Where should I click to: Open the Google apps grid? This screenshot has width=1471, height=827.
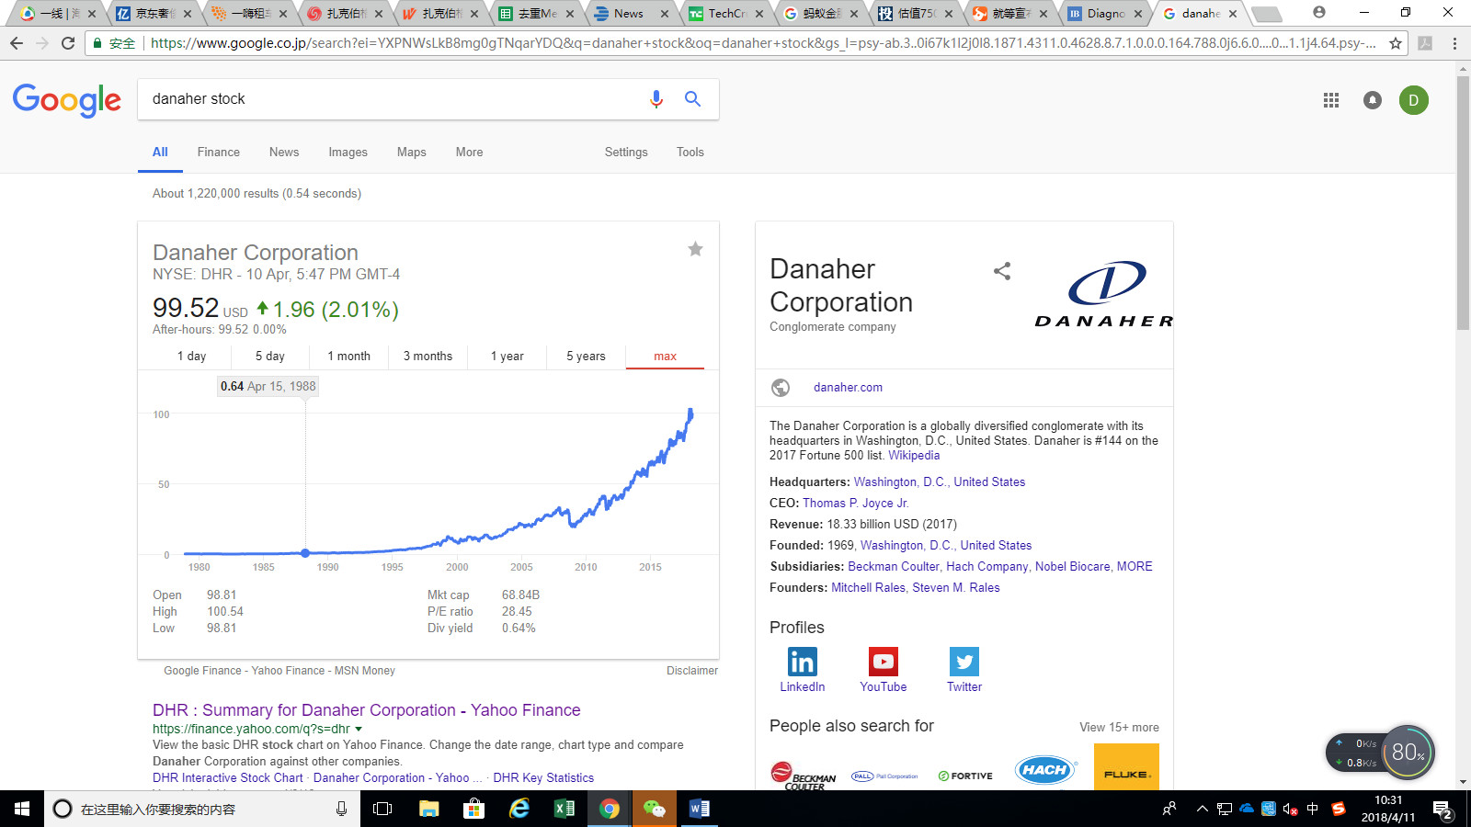pos(1330,100)
